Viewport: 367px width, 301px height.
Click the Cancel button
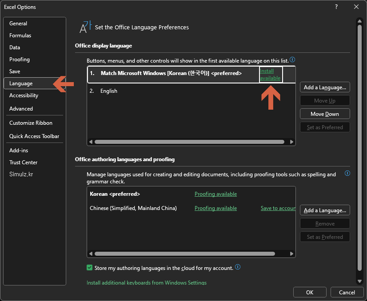click(347, 293)
